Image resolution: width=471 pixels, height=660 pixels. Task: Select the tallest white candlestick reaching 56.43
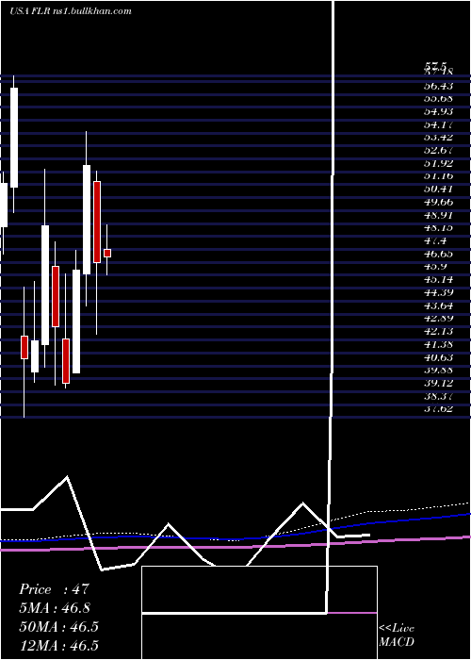click(14, 138)
